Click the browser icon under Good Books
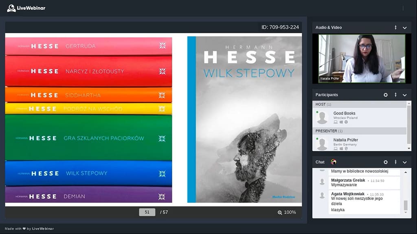 (x=346, y=122)
